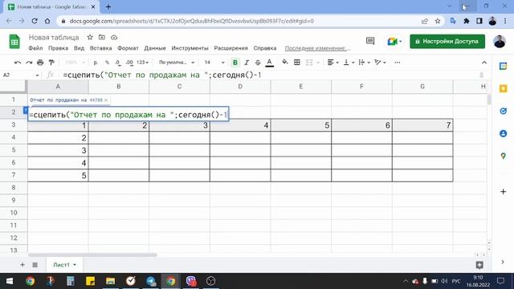The width and height of the screenshot is (514, 289).
Task: Open the Вид menu
Action: click(x=79, y=48)
